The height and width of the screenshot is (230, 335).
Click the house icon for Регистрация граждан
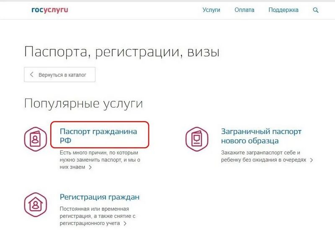(36, 204)
